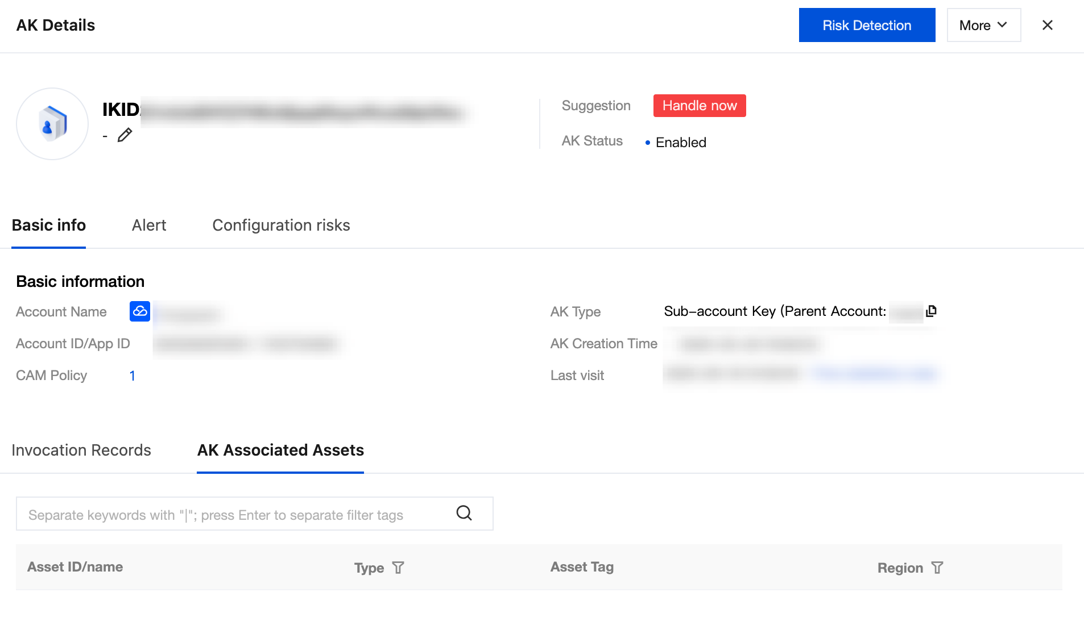Start Risk Detection
Viewport: 1084px width, 634px height.
[x=867, y=25]
